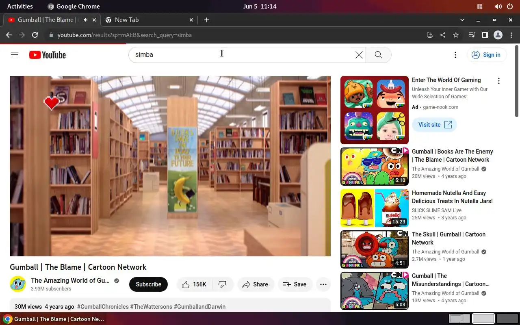View site information lock icon

51,35
